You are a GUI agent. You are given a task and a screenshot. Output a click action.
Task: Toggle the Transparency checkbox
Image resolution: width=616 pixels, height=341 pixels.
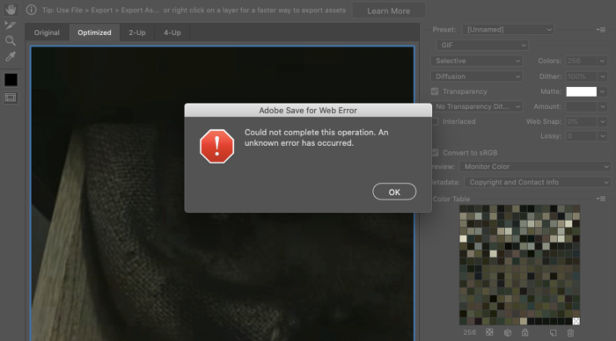(x=435, y=91)
